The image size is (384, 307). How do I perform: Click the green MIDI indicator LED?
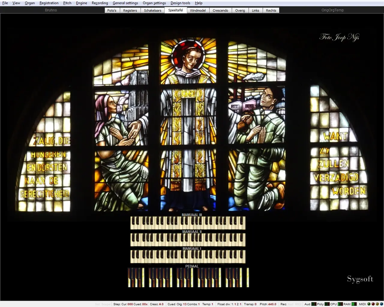[369, 304]
